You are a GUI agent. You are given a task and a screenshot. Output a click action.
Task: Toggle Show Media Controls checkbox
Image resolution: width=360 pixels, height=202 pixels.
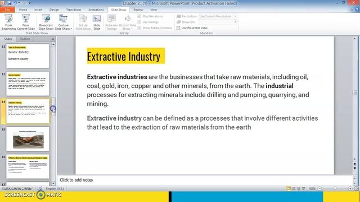[139, 27]
